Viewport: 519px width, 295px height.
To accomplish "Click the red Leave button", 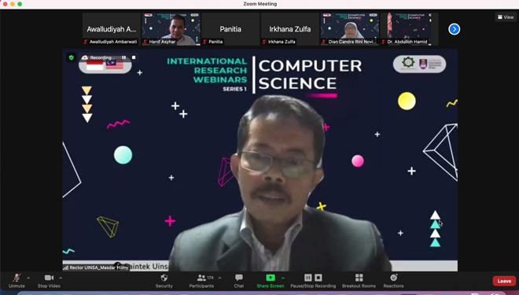I will (x=504, y=281).
